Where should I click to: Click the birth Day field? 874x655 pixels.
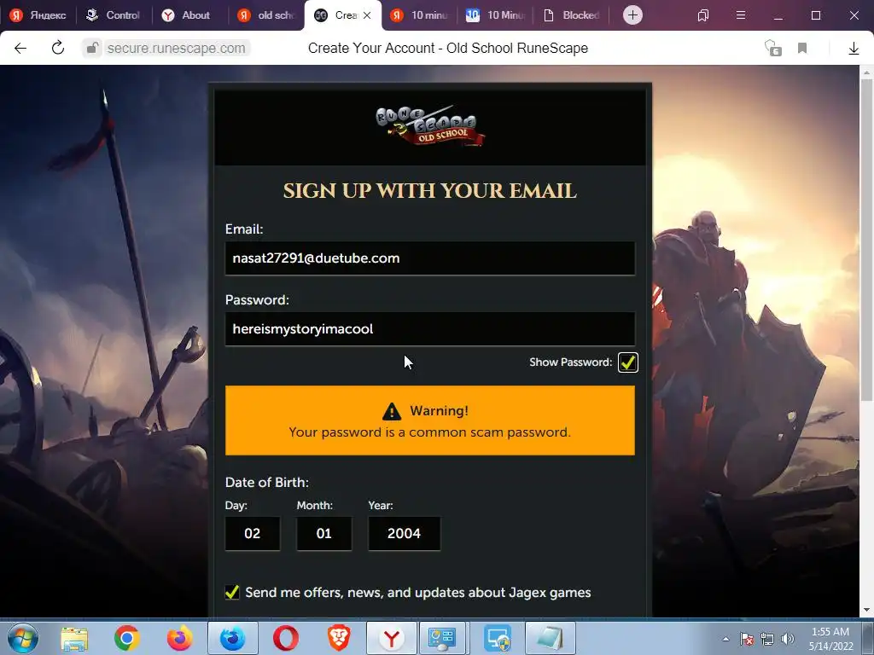(x=253, y=533)
